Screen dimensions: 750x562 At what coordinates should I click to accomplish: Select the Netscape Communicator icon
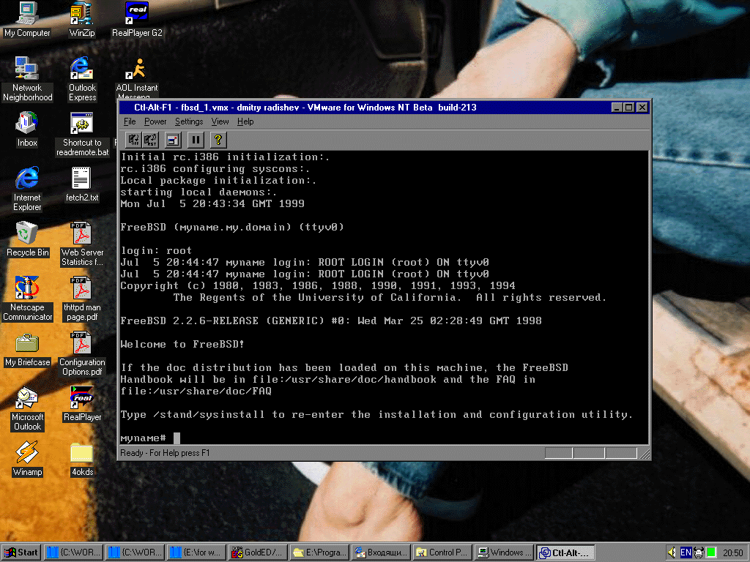tap(27, 299)
